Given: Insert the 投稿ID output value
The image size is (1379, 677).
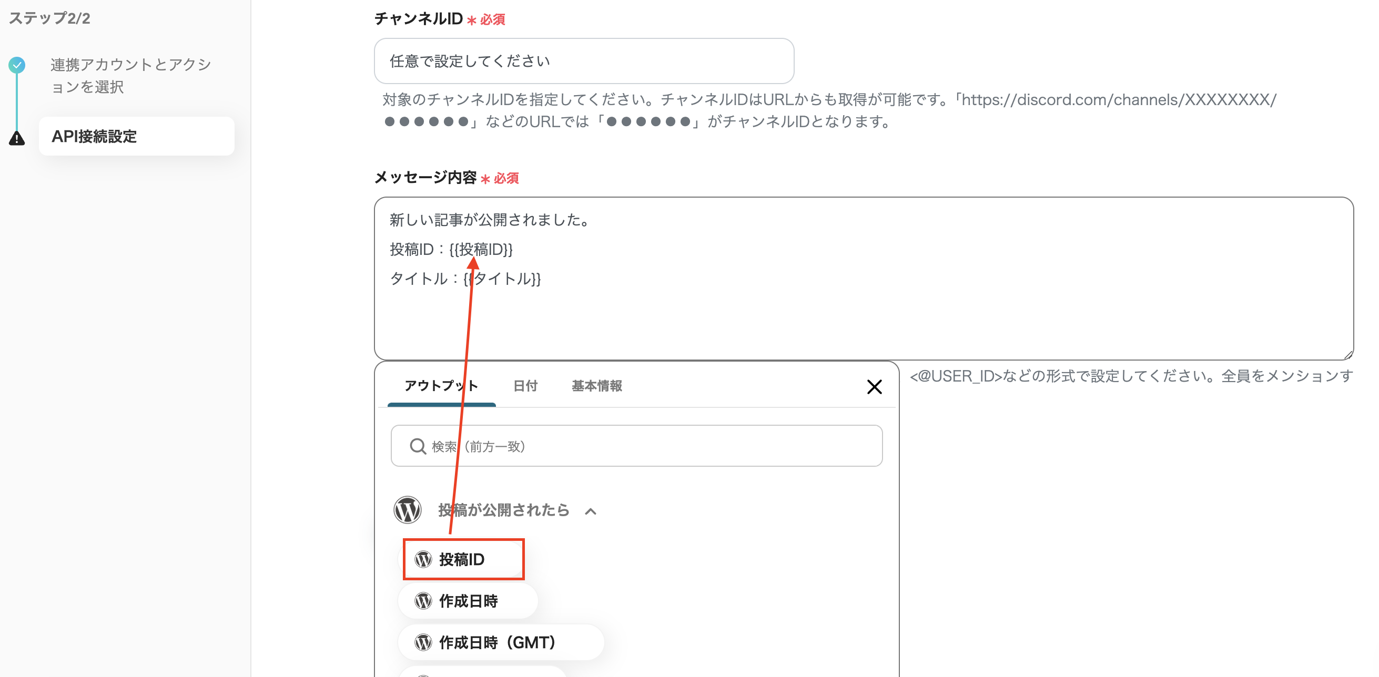Looking at the screenshot, I should click(x=462, y=559).
